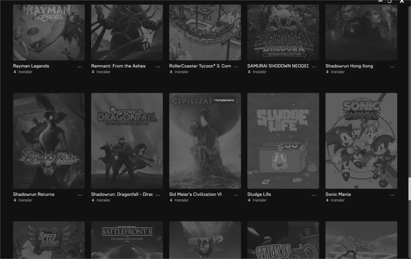Install Sonic Mania
Image resolution: width=411 pixels, height=259 pixels.
coord(335,200)
